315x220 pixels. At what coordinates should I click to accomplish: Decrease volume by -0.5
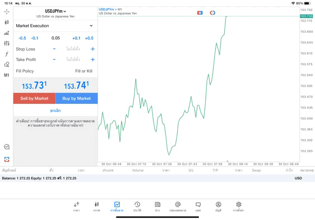(22, 38)
